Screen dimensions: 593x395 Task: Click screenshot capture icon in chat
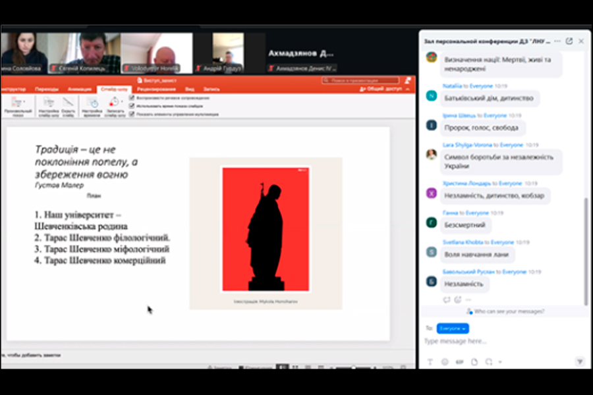coord(489,362)
